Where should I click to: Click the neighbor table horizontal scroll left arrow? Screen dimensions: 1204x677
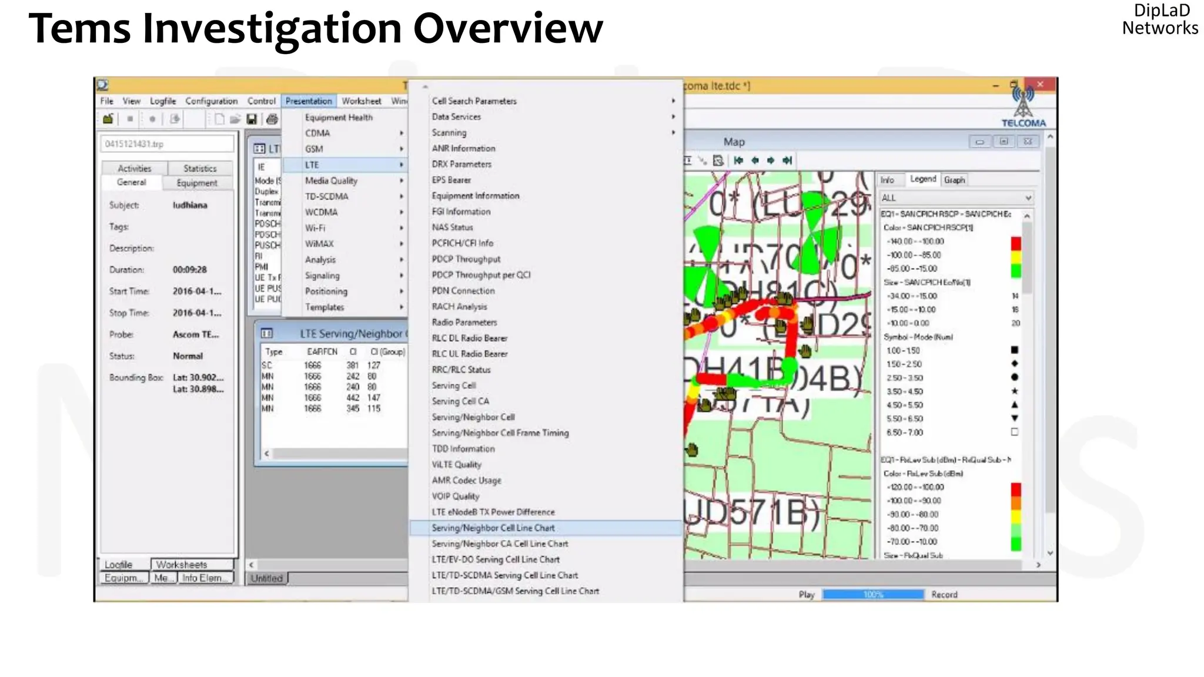pyautogui.click(x=267, y=454)
